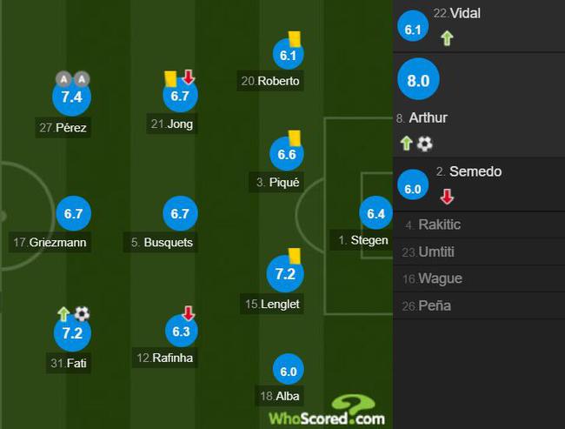Click Jong's red substituted-off arrow
This screenshot has width=565, height=429.
pyautogui.click(x=189, y=77)
